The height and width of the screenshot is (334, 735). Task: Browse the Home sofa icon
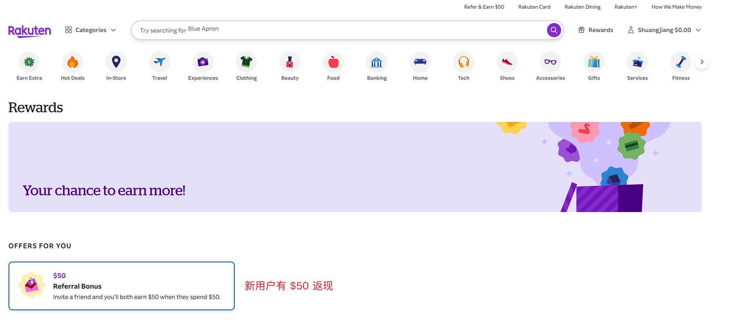click(420, 62)
